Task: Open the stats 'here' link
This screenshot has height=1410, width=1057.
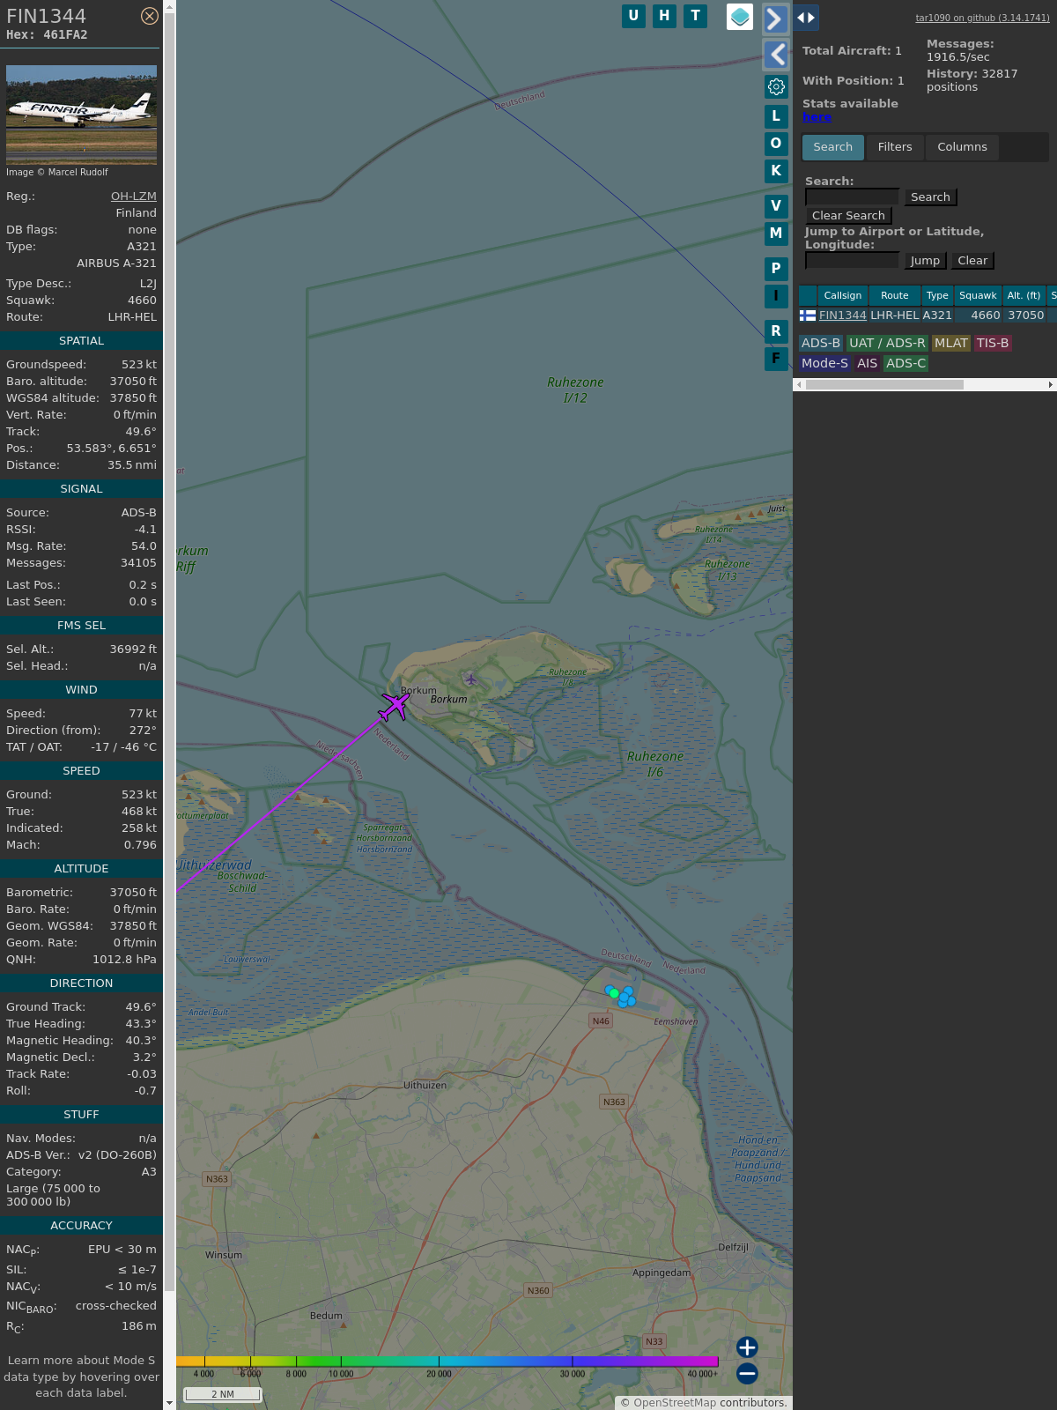Action: tap(817, 117)
